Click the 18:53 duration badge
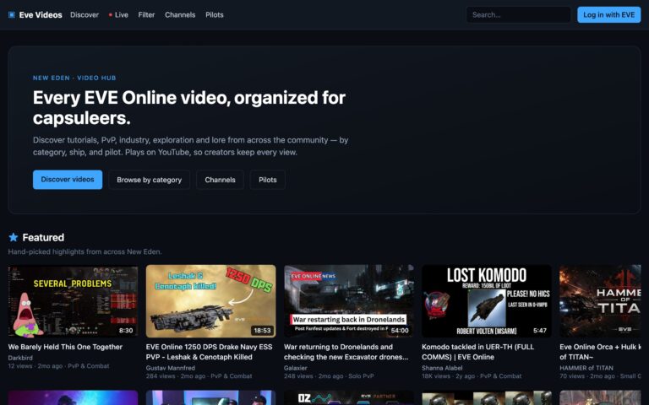The width and height of the screenshot is (649, 405). 263,331
